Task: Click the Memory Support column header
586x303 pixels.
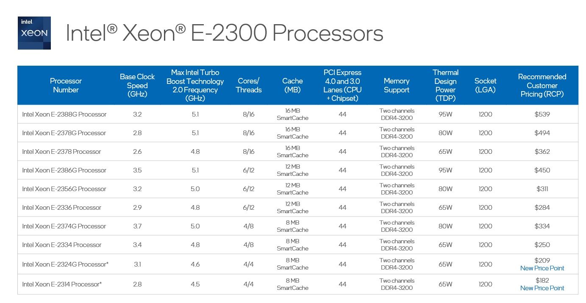Action: (397, 85)
